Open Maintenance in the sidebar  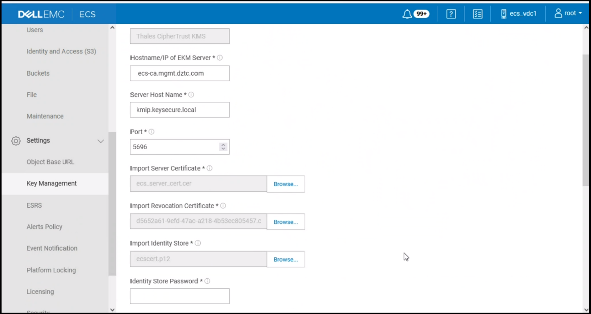pos(45,116)
